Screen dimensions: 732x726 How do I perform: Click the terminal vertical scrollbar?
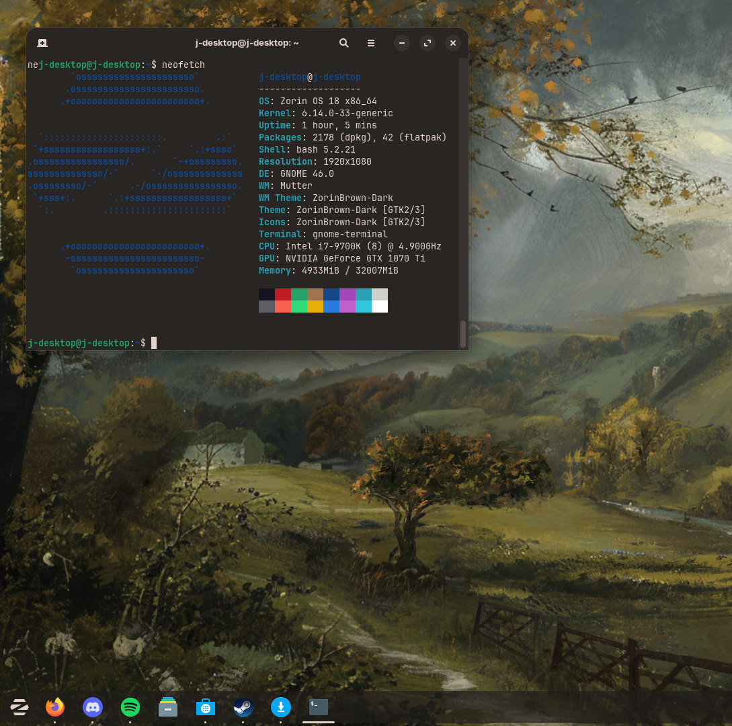coord(462,333)
